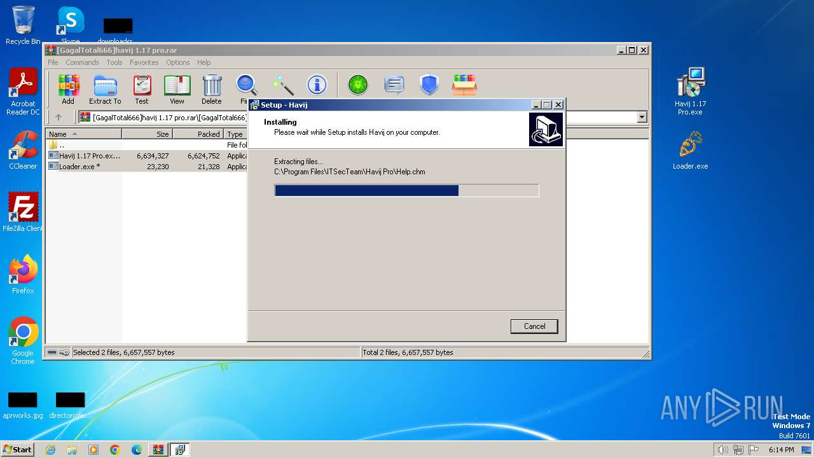This screenshot has width=814, height=458.
Task: Select Loader.exe row in archive list
Action: [147, 167]
